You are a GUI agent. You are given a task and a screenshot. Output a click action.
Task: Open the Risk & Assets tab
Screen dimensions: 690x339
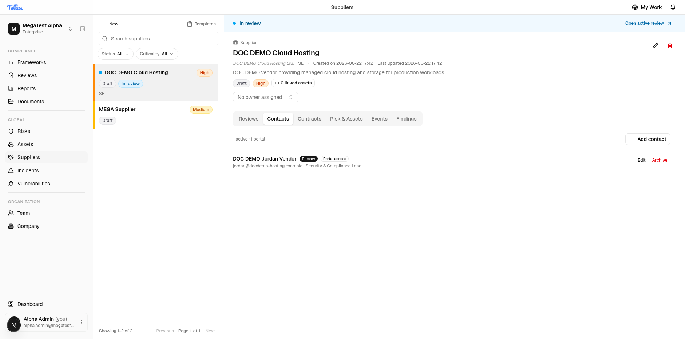[x=346, y=119]
